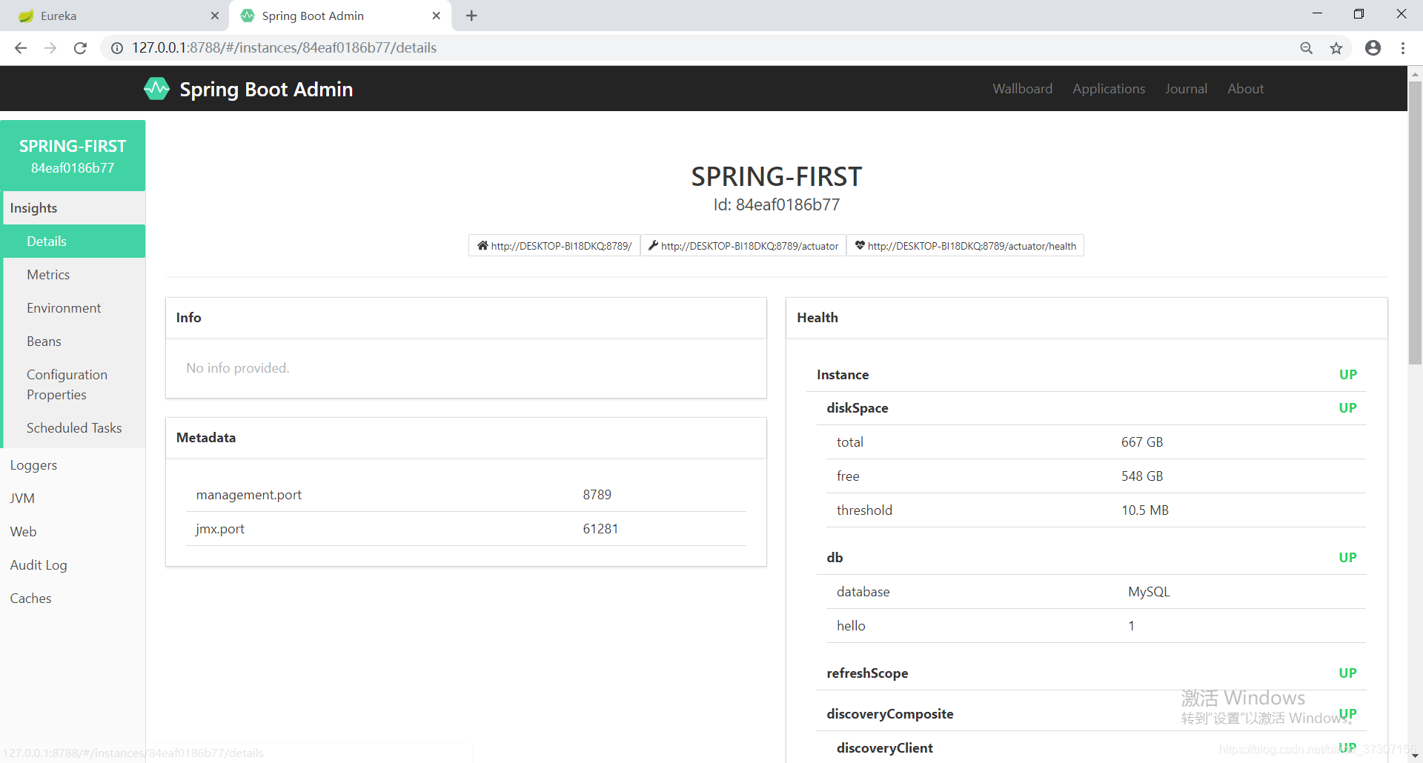Click the total disk value 667 GB
This screenshot has height=763, width=1423.
1142,442
